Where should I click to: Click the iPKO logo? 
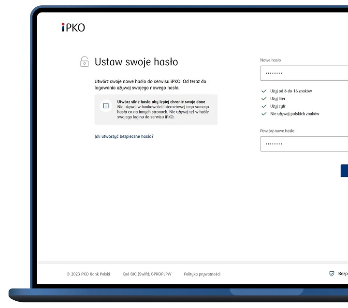(x=73, y=28)
